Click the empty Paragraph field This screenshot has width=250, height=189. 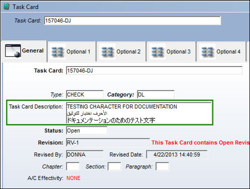[162, 166]
